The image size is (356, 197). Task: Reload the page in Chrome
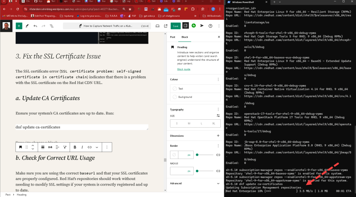pos(17,9)
